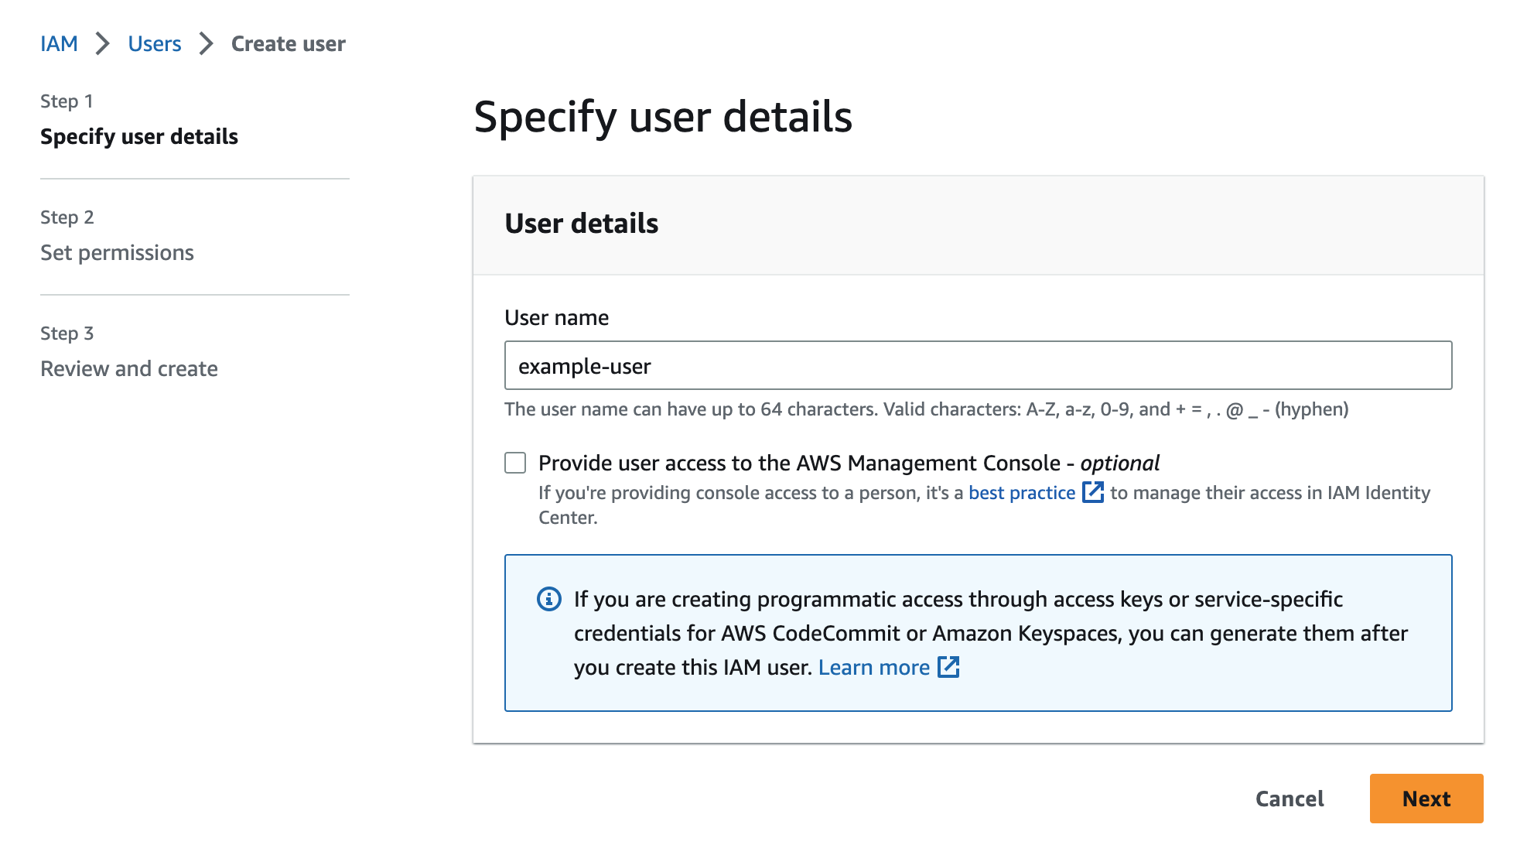
Task: Click the breadcrumb chevron before Create user
Action: click(x=205, y=44)
